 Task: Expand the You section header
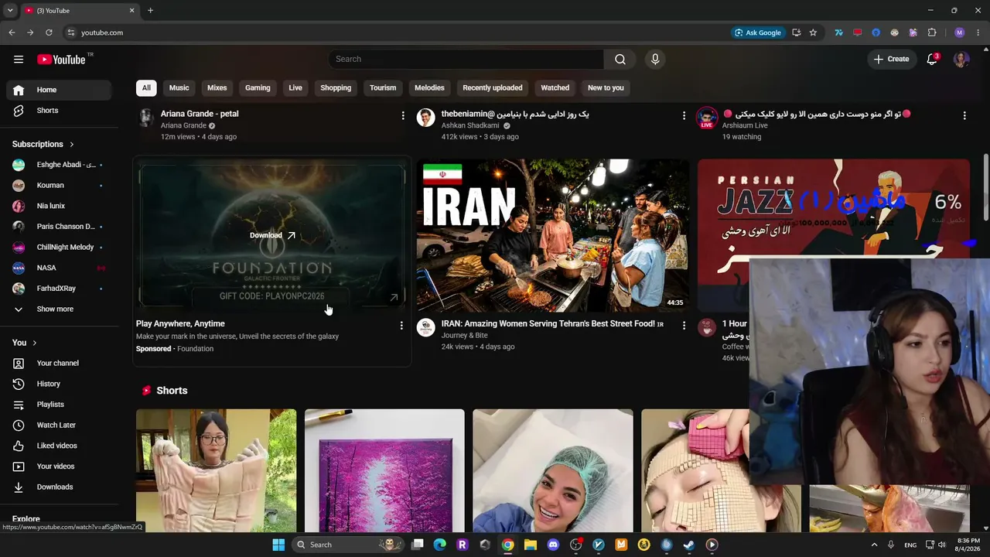tap(25, 343)
